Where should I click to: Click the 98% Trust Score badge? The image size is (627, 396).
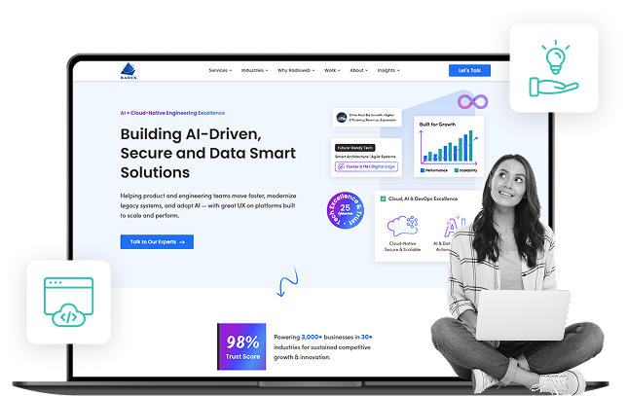click(241, 346)
